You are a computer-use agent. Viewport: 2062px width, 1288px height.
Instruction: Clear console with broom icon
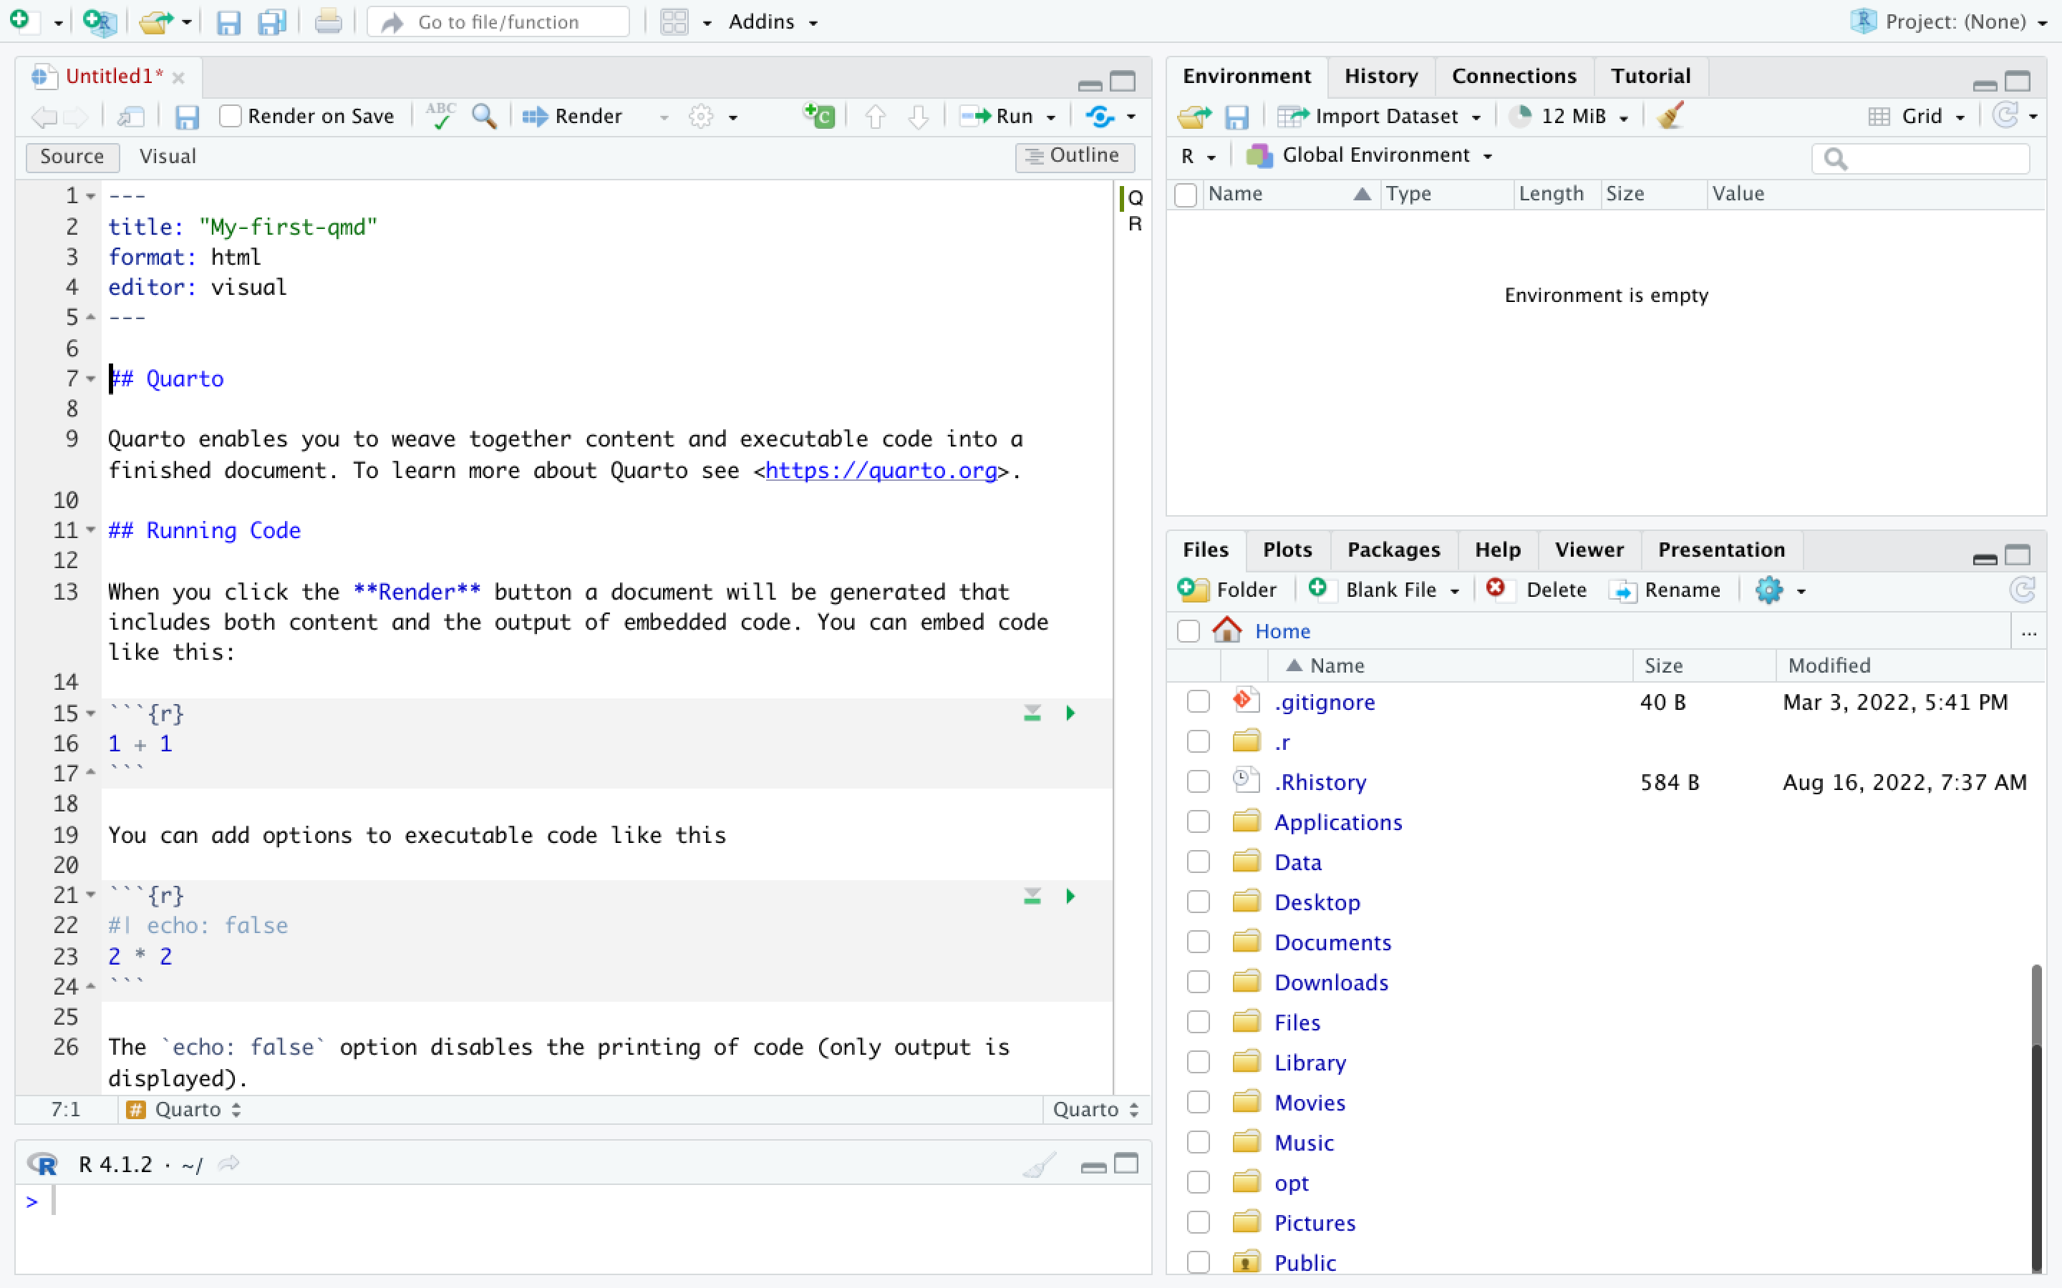point(1040,1164)
